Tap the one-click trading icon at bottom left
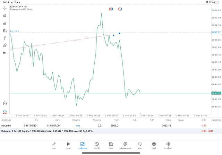222x155 pixels. pos(5,112)
